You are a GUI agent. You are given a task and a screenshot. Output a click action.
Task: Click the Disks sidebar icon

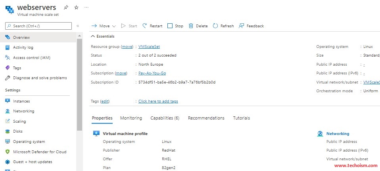pyautogui.click(x=8, y=131)
